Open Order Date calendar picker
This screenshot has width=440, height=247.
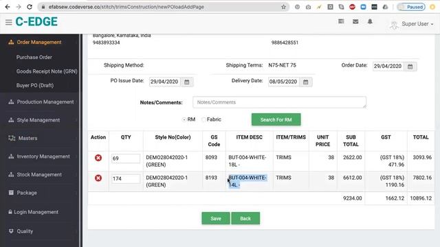pos(410,67)
